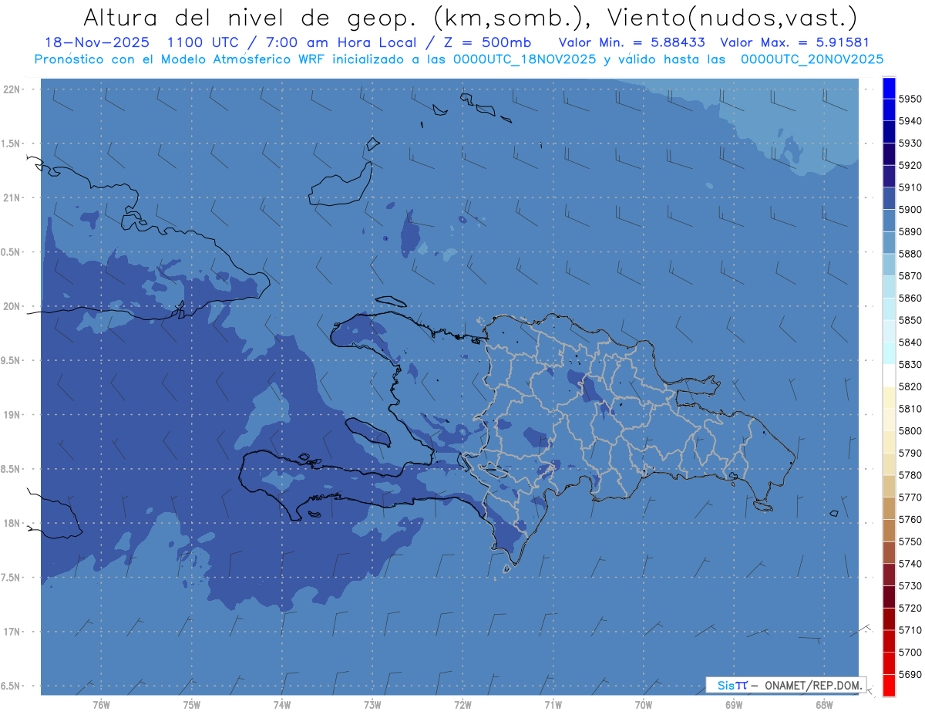This screenshot has width=925, height=715.
Task: Click the red color bar segment below 5690
Action: point(889,685)
